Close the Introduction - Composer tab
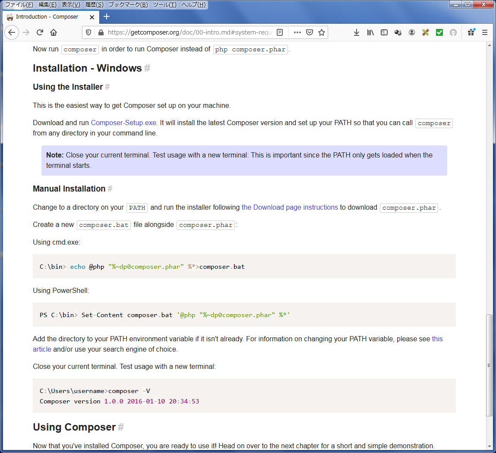 (x=92, y=17)
